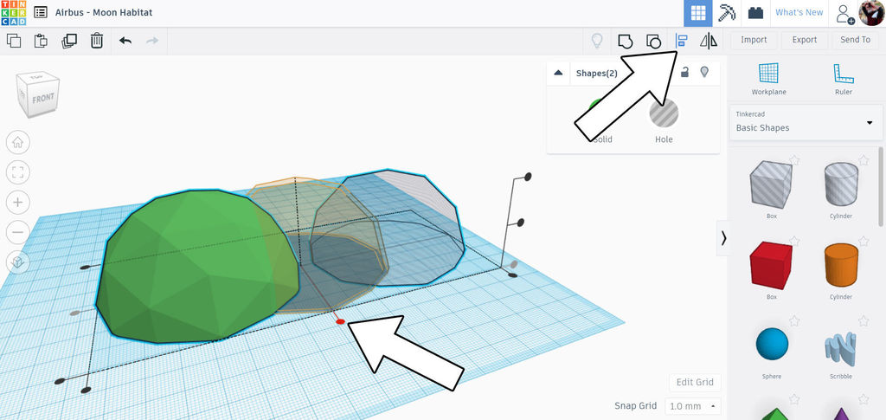Select the striped hole Cylinder shape
The image size is (886, 420).
tap(841, 185)
